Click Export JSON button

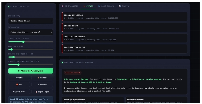[19, 92]
